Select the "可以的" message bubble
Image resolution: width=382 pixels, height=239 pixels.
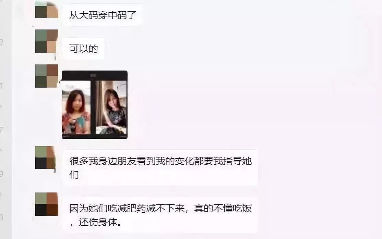coord(84,49)
